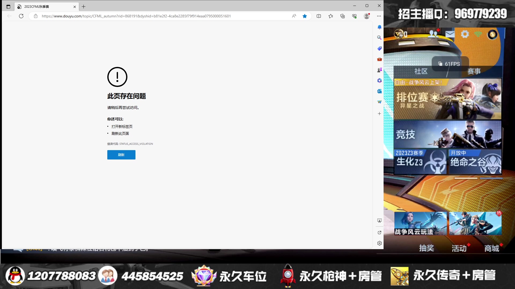Reload the page with browser refresh icon
The width and height of the screenshot is (515, 289).
[21, 16]
